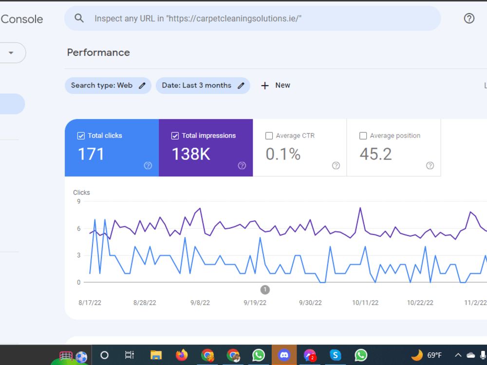The image size is (487, 365).
Task: Click the Search type pencil edit icon
Action: tap(142, 86)
